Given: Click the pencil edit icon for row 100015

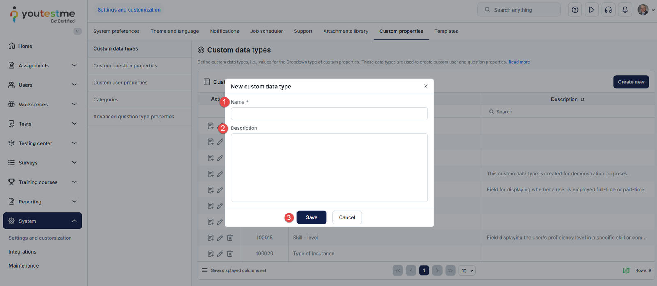Looking at the screenshot, I should pyautogui.click(x=220, y=238).
